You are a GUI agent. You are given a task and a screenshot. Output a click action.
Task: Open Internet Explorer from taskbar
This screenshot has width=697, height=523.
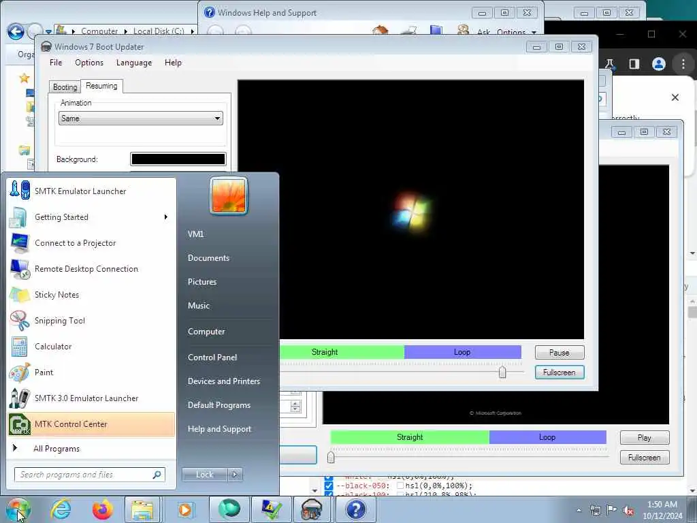click(61, 509)
